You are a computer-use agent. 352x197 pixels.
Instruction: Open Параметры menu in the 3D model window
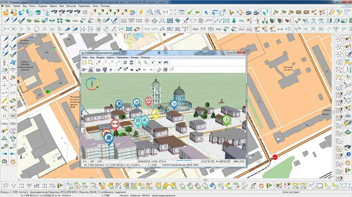122,57
